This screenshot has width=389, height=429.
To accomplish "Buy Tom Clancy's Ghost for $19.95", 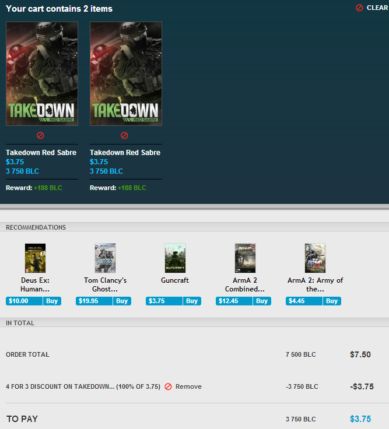I will click(x=122, y=301).
